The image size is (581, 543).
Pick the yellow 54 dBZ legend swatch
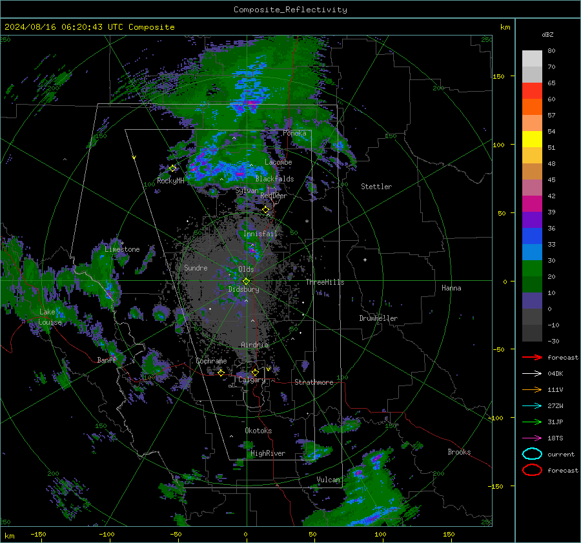coord(532,139)
